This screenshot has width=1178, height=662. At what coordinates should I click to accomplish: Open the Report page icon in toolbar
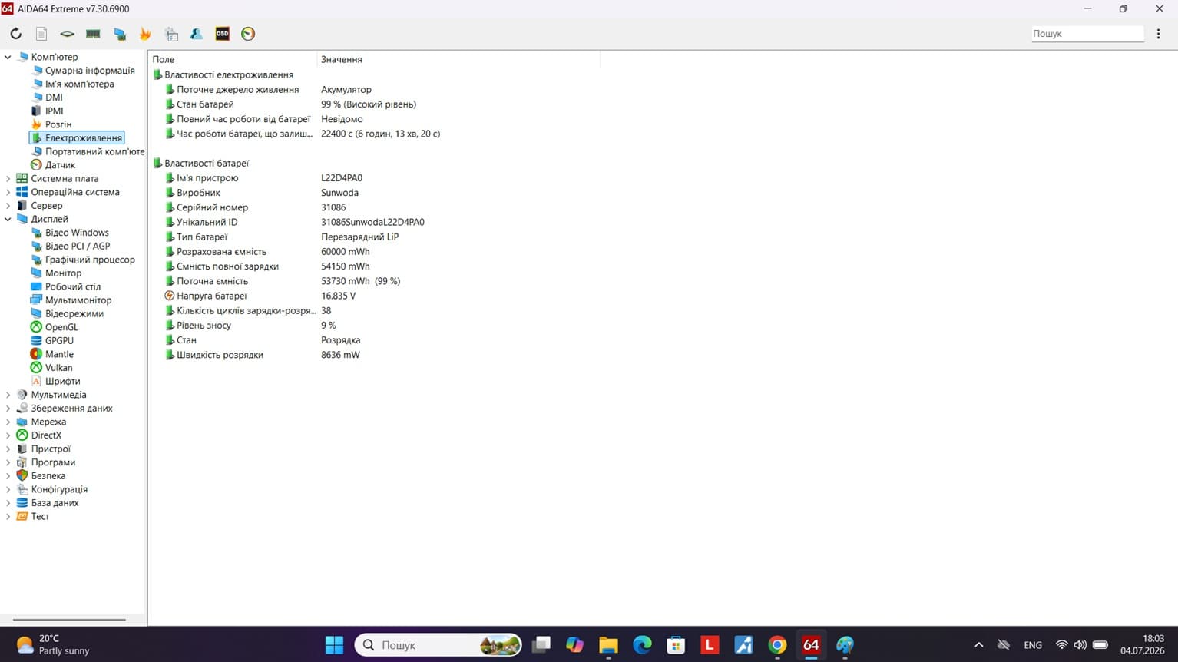click(41, 34)
